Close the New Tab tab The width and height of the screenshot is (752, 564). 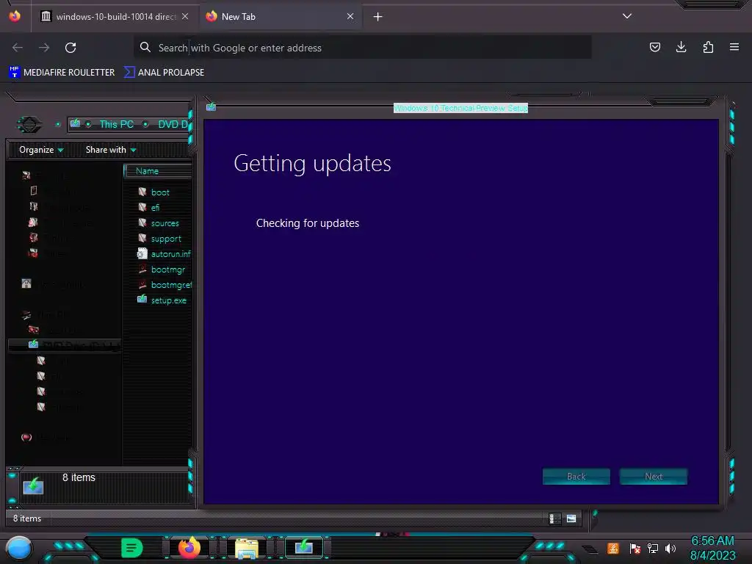coord(350,16)
